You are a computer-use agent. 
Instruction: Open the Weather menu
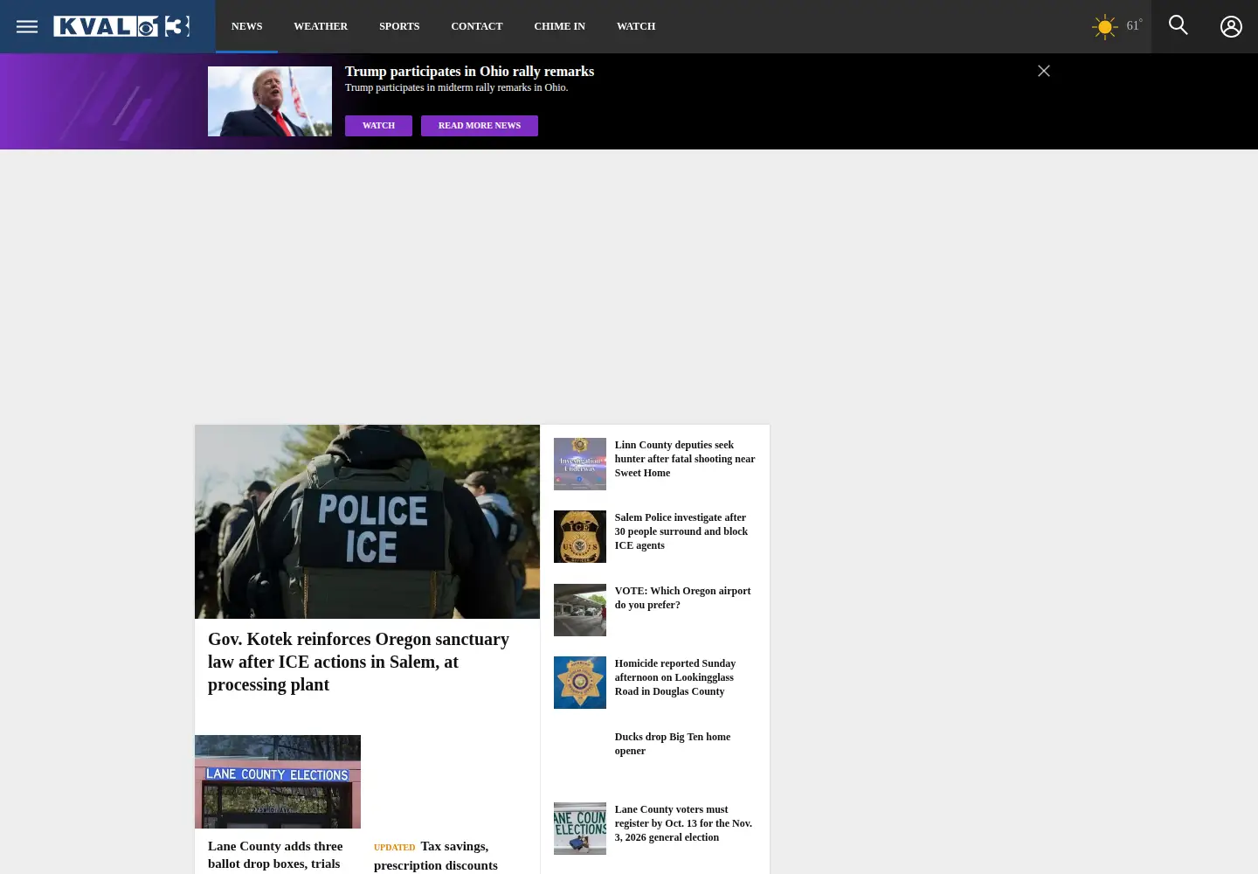[321, 26]
